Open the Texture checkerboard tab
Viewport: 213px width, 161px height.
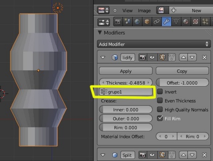(196, 22)
